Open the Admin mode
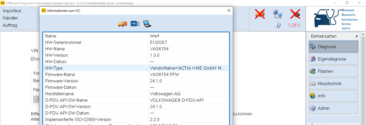The height and width of the screenshot is (125, 366). click(333, 108)
